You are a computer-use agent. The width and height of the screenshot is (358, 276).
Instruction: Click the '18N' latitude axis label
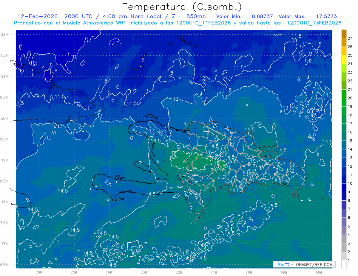coord(4,202)
